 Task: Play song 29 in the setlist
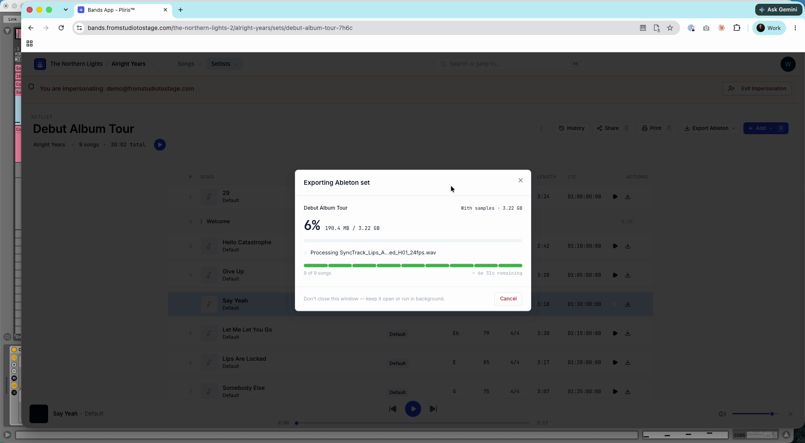[615, 197]
